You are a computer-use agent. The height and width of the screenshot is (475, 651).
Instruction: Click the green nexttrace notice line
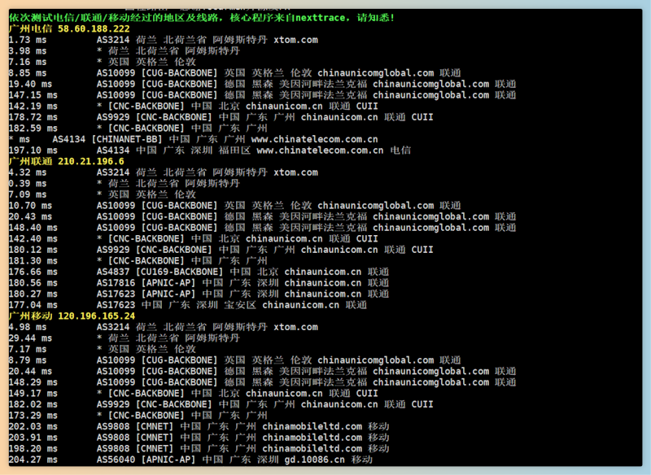coord(202,18)
